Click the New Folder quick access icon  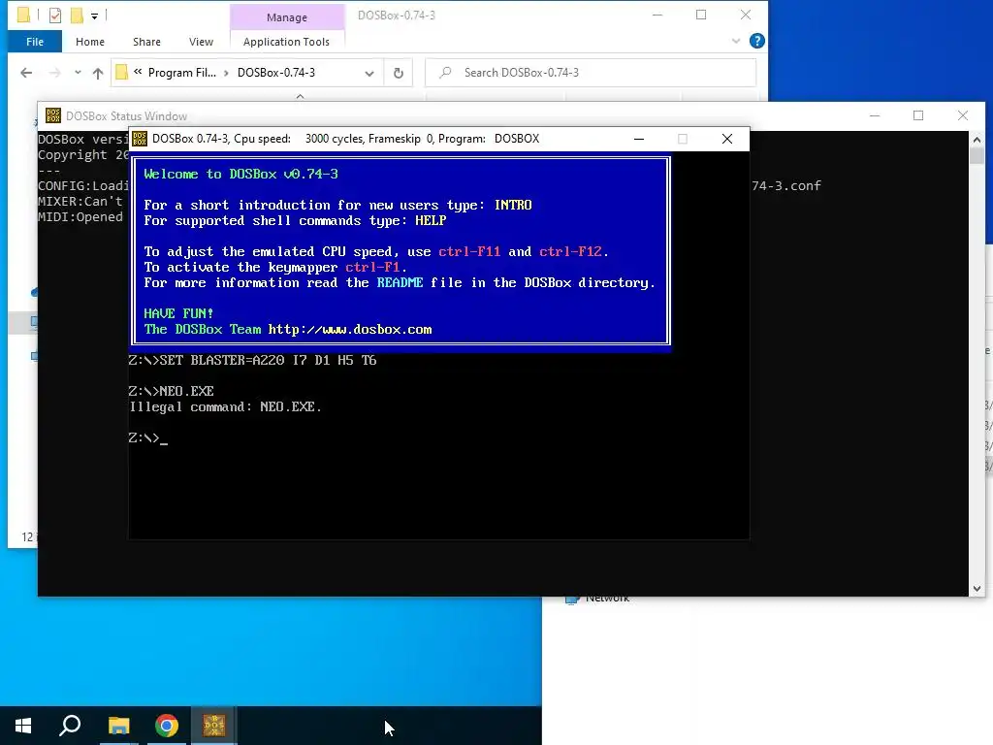77,15
